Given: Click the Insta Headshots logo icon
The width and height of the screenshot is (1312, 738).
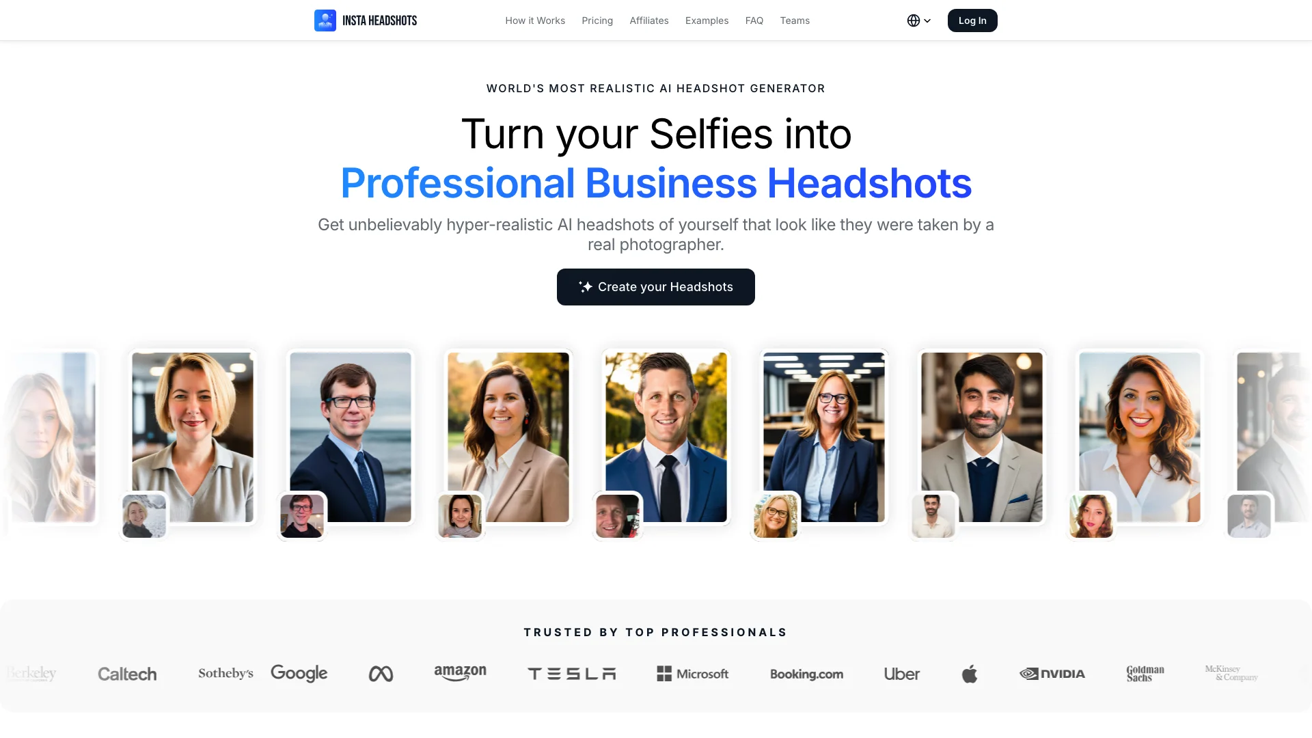Looking at the screenshot, I should 325,20.
